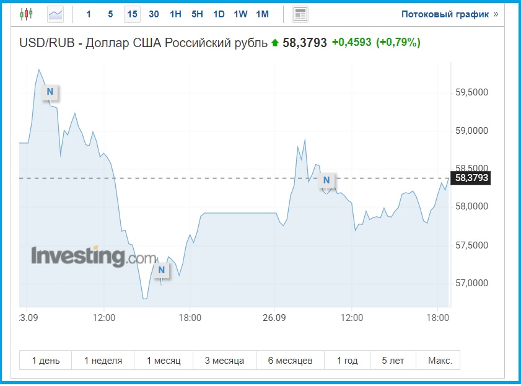Select the 1D interval

(x=219, y=14)
